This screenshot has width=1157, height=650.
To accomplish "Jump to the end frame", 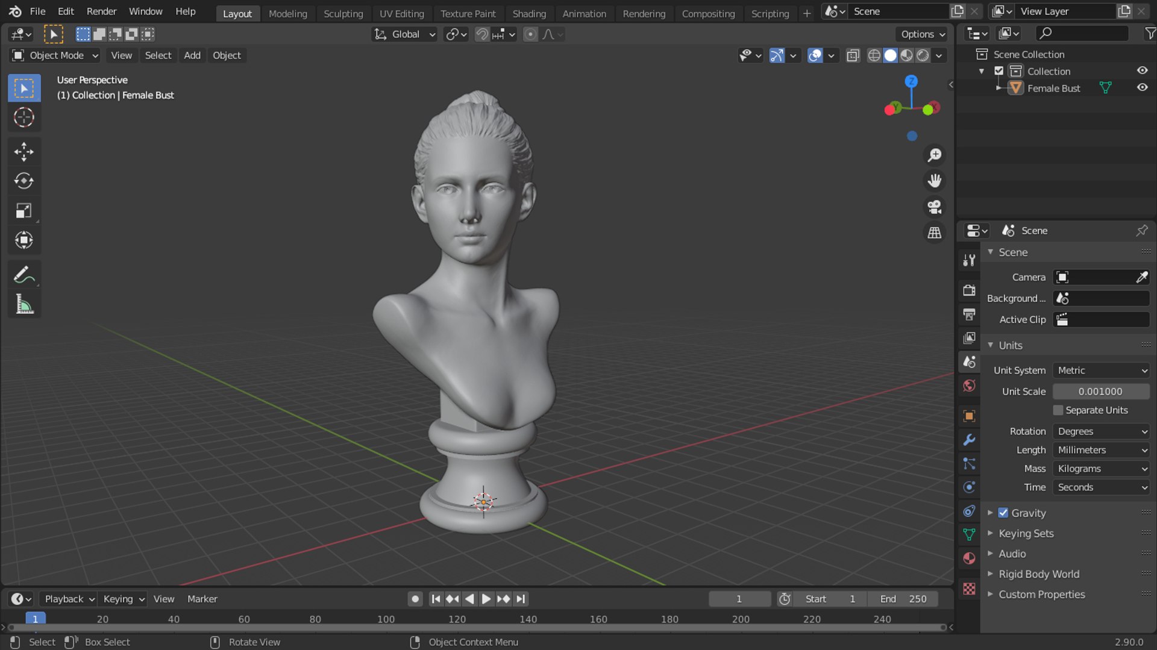I will [x=521, y=599].
